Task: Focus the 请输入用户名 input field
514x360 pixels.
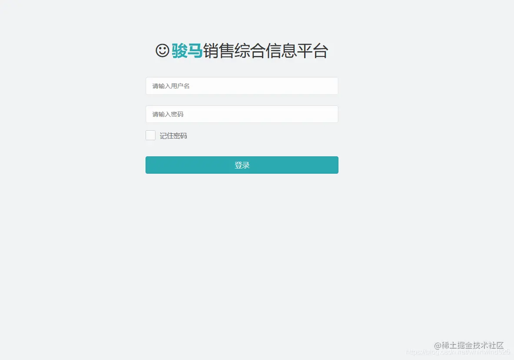Action: [242, 86]
